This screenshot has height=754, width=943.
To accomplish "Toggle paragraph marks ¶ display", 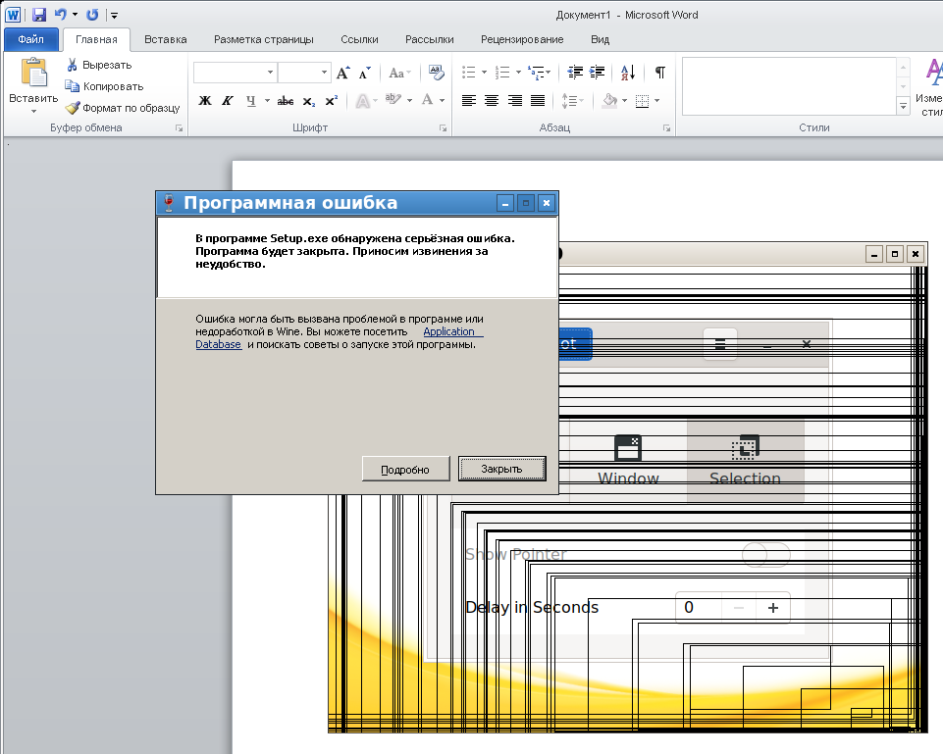I will coord(659,73).
